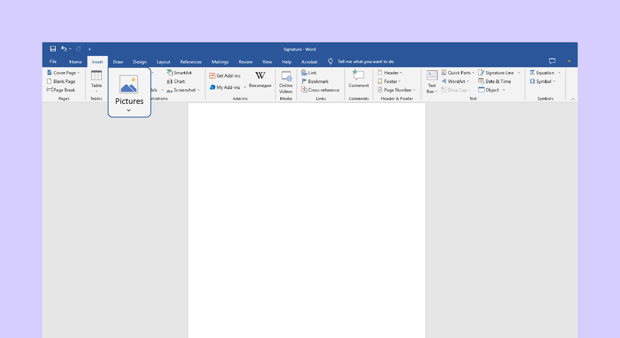The image size is (620, 338).
Task: Open the Customize Quick Access Toolbar arrow
Action: (x=89, y=49)
